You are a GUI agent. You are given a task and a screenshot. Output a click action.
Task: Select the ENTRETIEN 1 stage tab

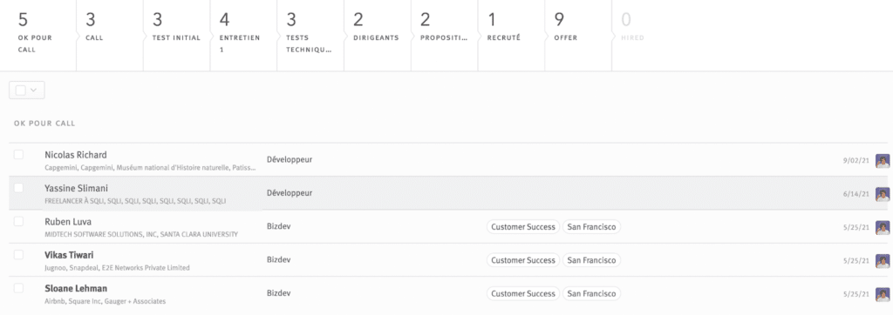click(244, 36)
